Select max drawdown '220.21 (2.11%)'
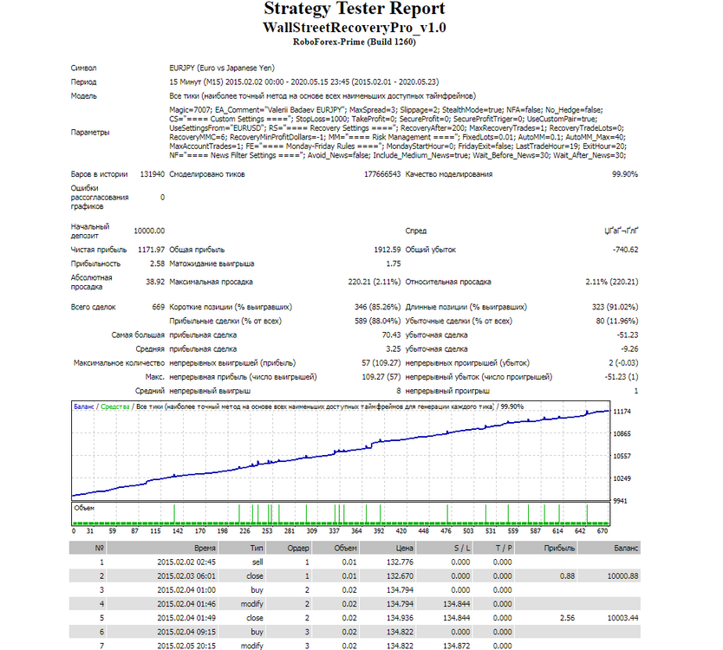This screenshot has height=650, width=723. point(375,282)
